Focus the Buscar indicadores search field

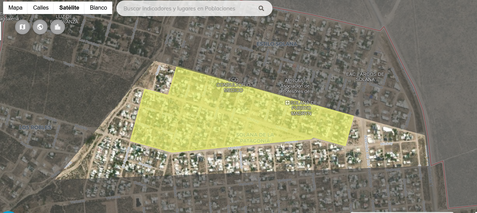[187, 9]
